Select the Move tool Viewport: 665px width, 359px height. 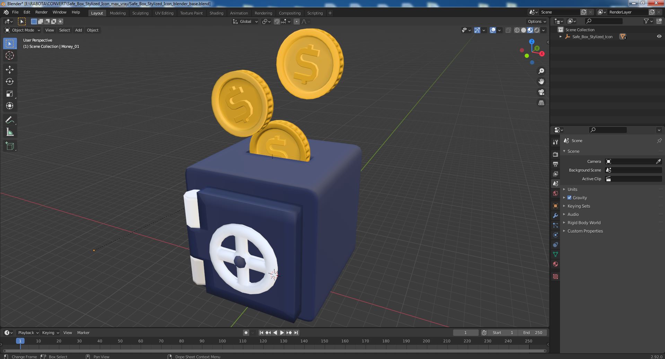[x=10, y=70]
